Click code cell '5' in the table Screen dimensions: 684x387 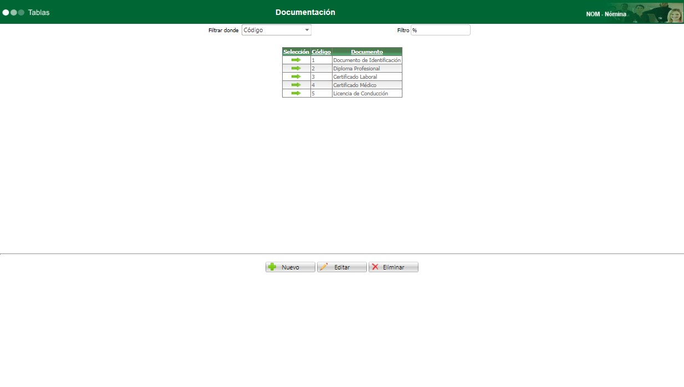click(x=321, y=93)
